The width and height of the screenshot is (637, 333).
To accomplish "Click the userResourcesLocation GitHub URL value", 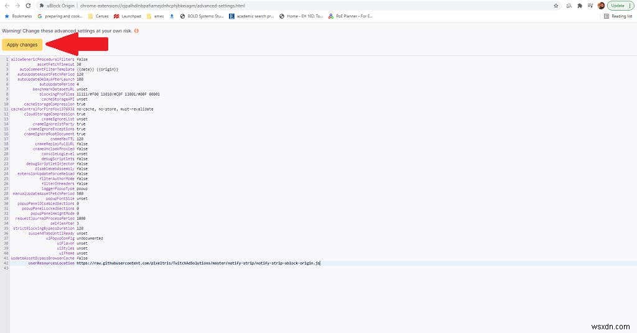I will pyautogui.click(x=198, y=263).
